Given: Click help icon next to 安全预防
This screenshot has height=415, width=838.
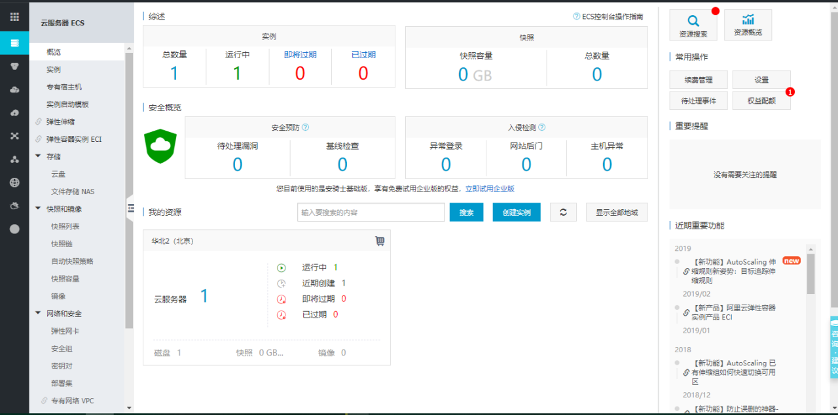Looking at the screenshot, I should tap(305, 127).
